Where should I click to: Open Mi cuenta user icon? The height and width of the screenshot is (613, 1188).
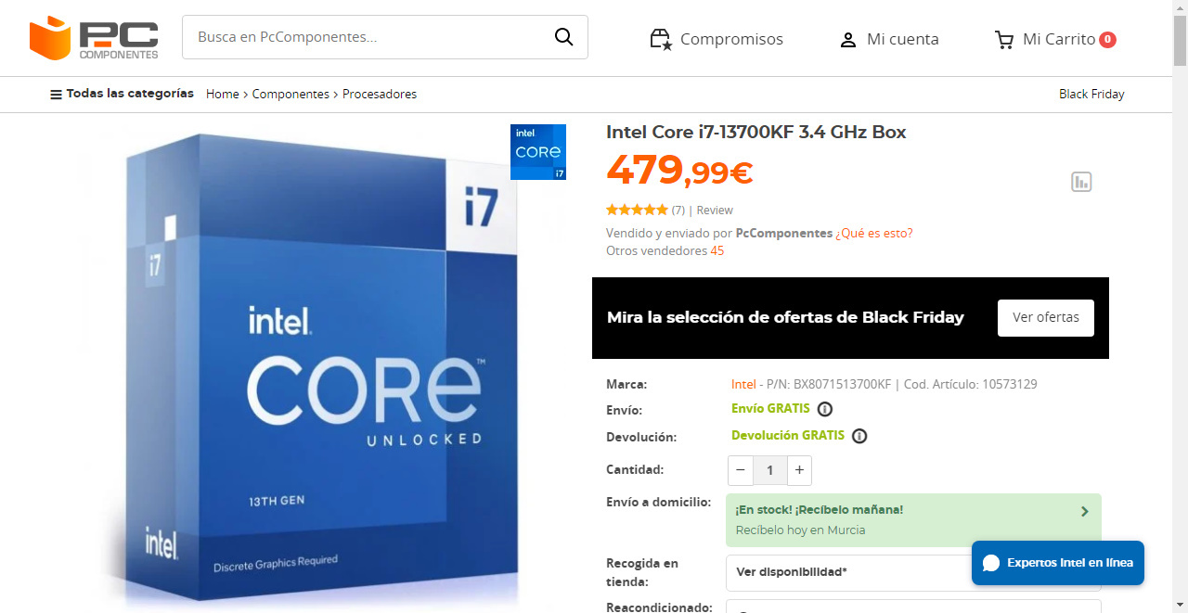847,40
